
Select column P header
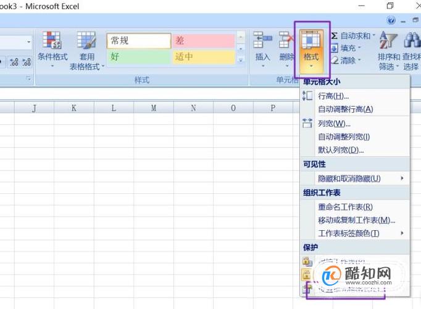click(x=273, y=108)
